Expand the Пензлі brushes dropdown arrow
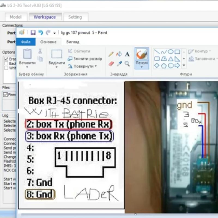218x218 pixels. (141, 67)
